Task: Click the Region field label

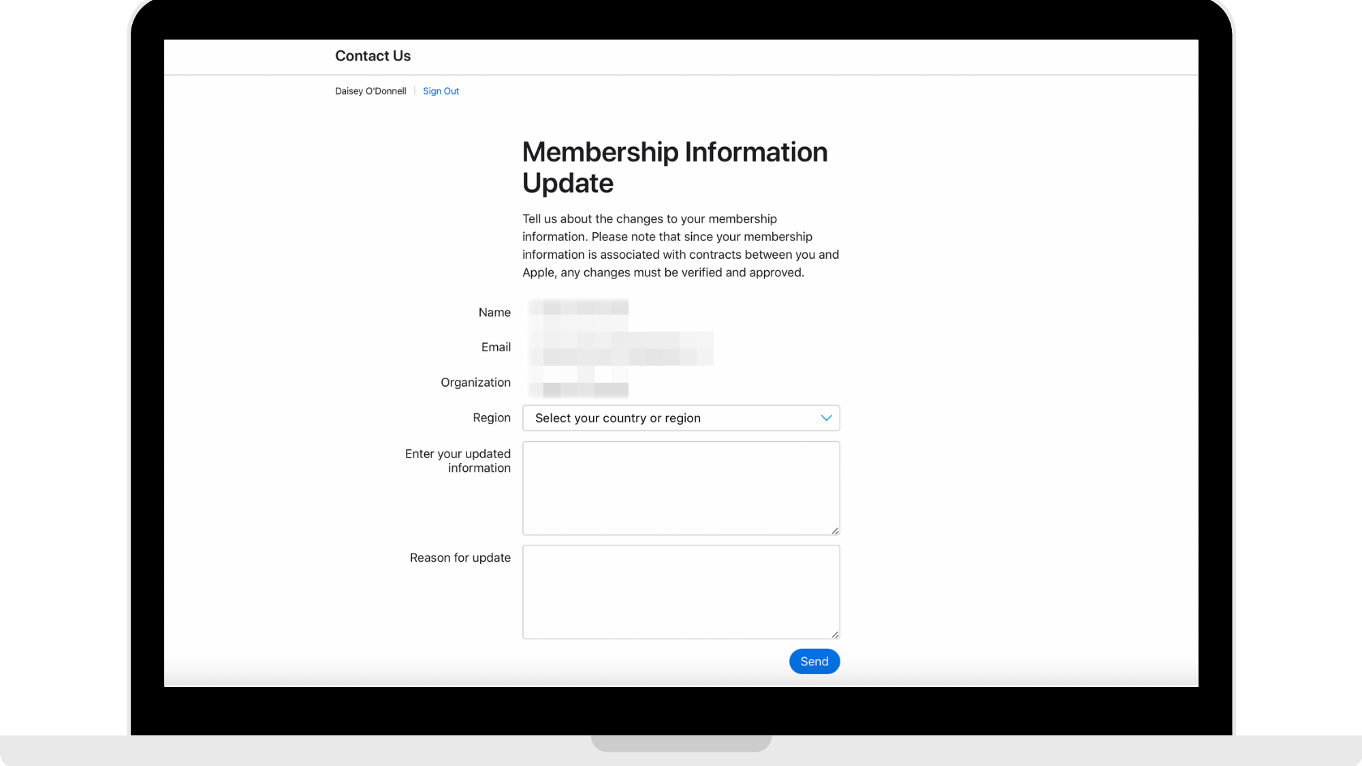Action: click(491, 418)
